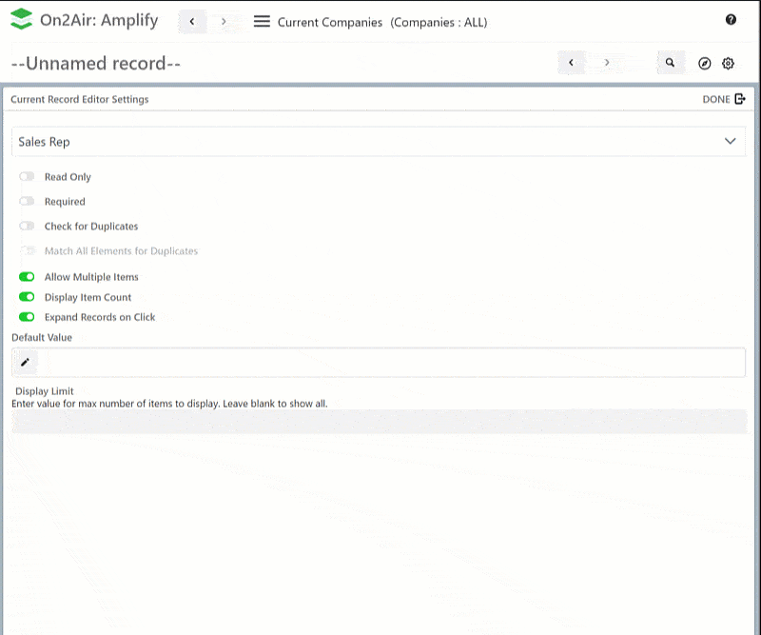Click the forward arrow in top header

(224, 21)
